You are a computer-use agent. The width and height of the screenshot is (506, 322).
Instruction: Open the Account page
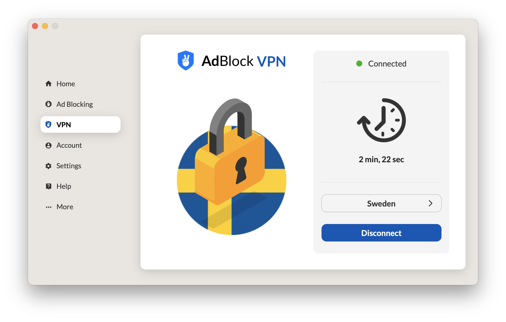(x=69, y=145)
